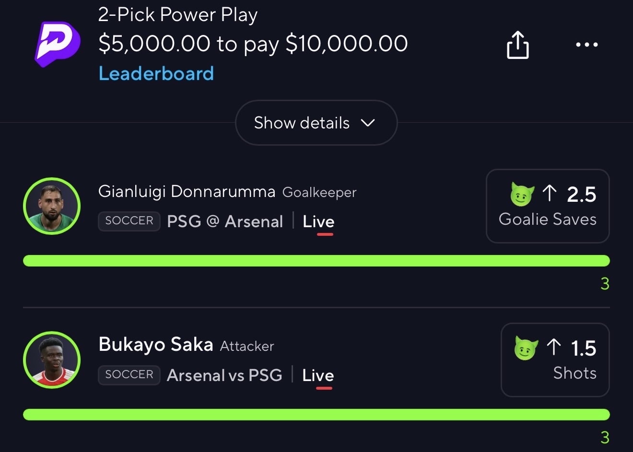633x452 pixels.
Task: Tap the demon emoji on Goalie Saves
Action: [522, 195]
